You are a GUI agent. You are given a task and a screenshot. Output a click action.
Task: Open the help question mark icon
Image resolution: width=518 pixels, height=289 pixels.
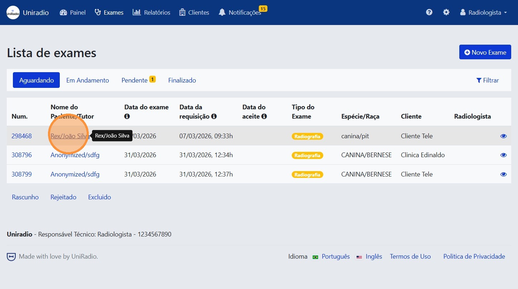coord(429,13)
